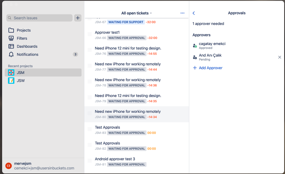Click WAITING FOR SUPPORT status on JSM-67

(x=126, y=22)
